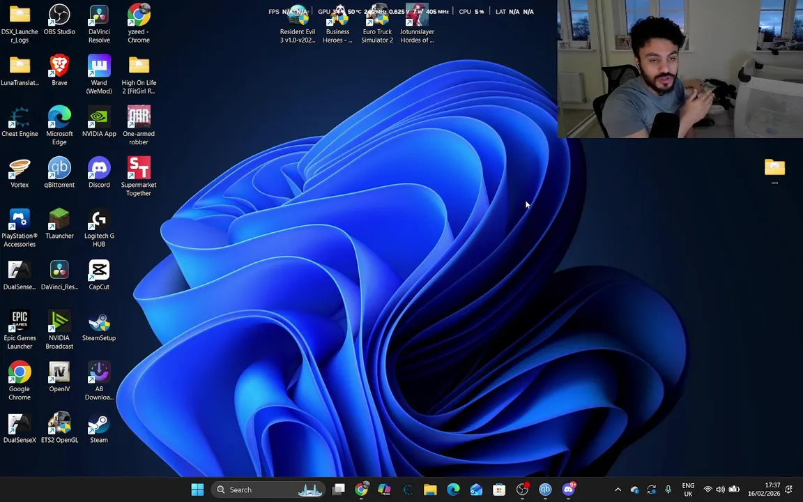Open the Wi-Fi network quick settings

tap(708, 489)
